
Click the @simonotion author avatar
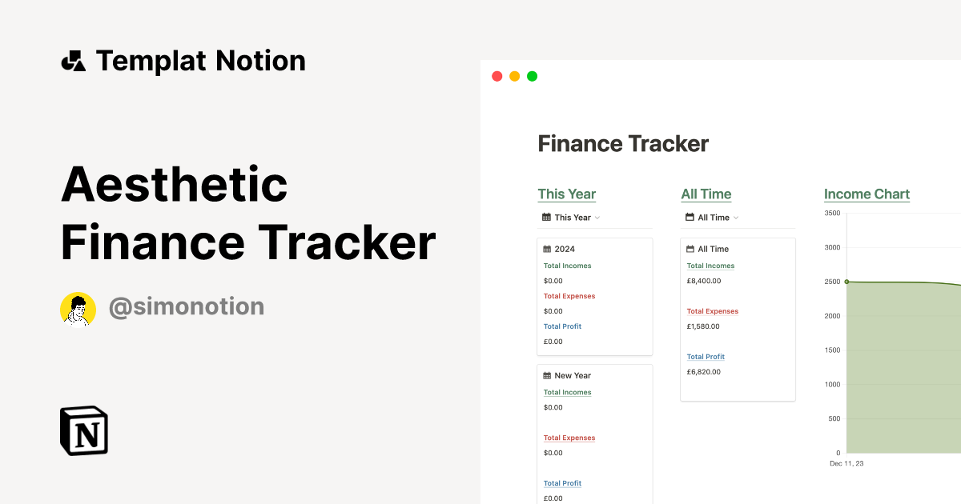[x=78, y=309]
